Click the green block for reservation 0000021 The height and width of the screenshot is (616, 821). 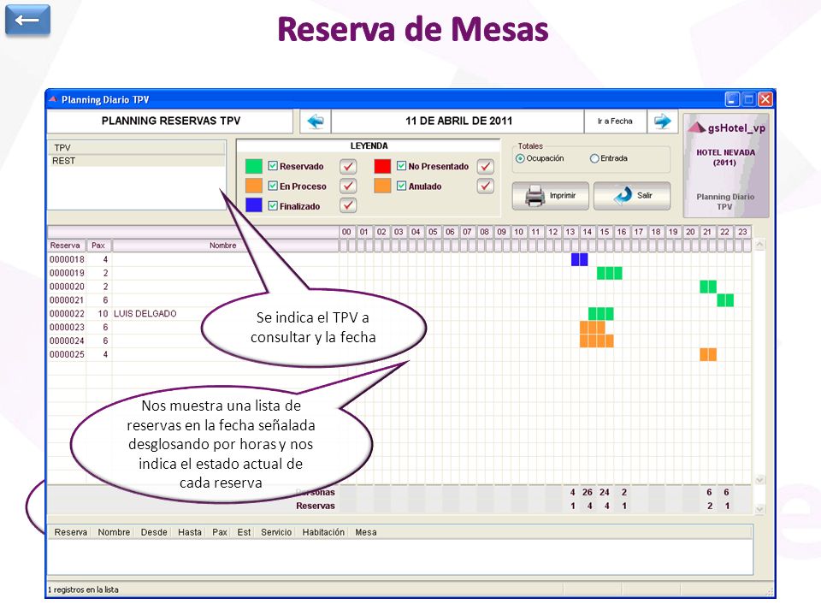point(725,300)
